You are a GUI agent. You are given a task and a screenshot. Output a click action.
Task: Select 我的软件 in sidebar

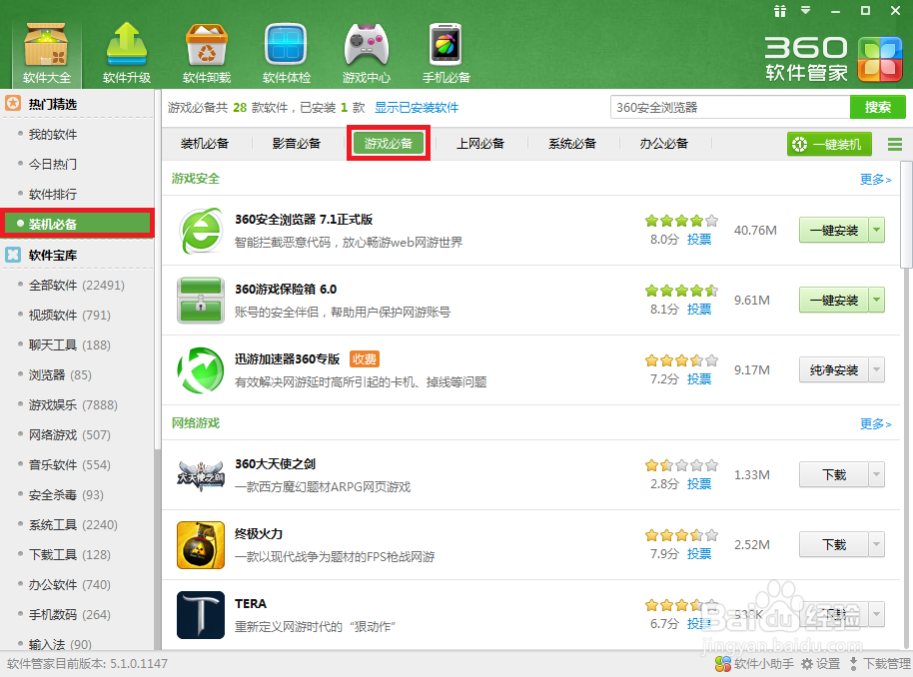coord(52,135)
